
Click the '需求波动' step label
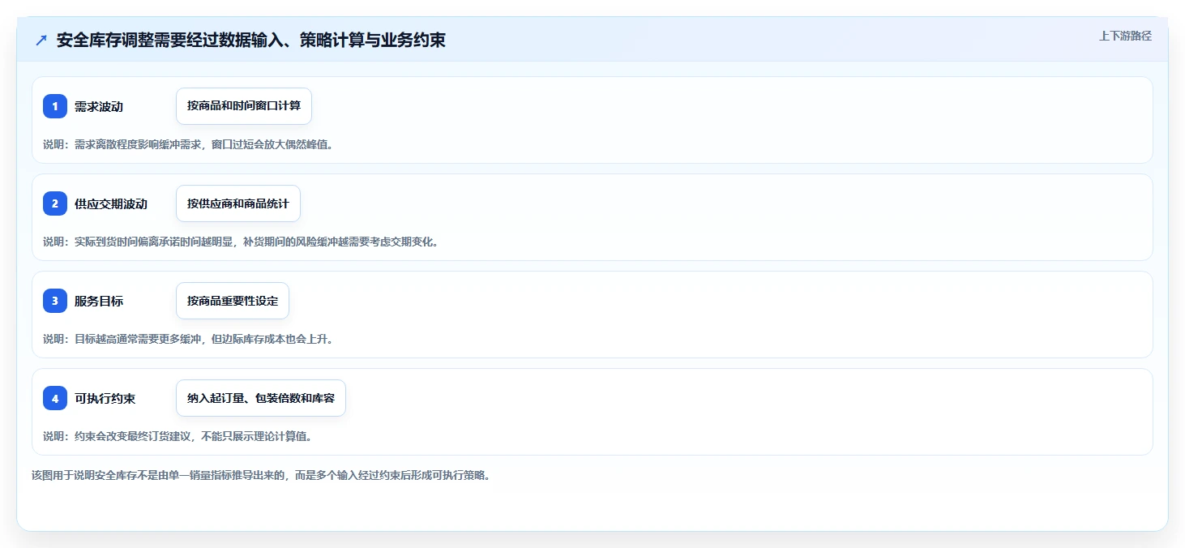point(99,106)
